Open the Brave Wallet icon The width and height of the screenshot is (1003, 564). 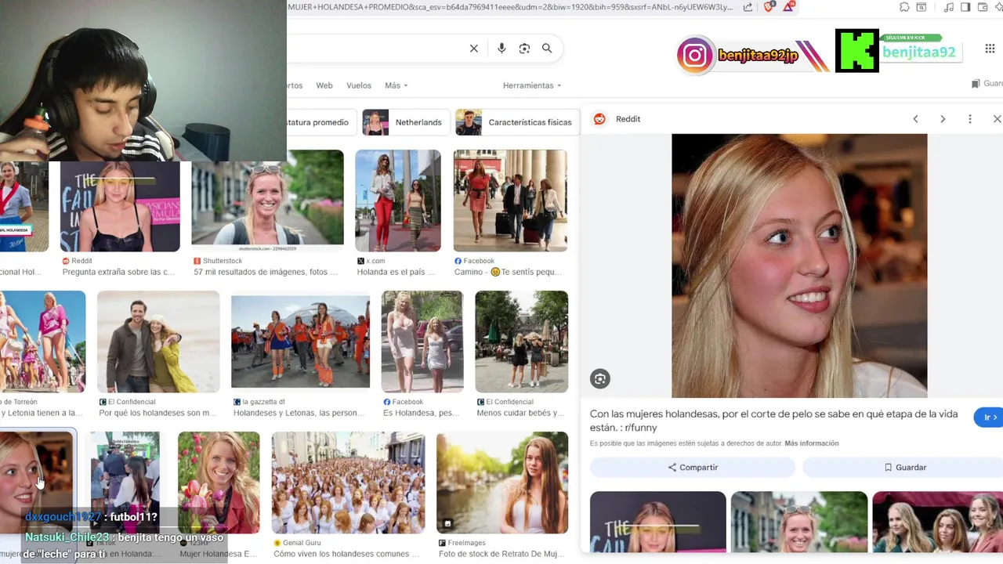983,7
